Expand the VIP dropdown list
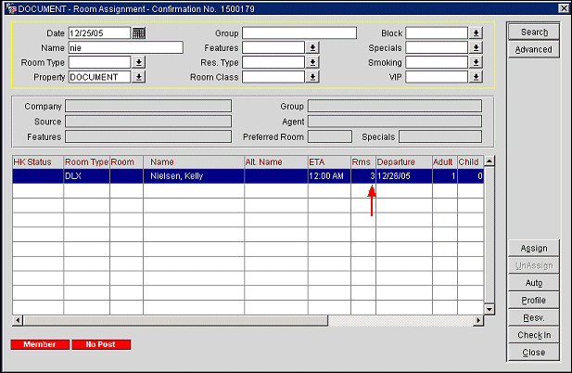 [477, 77]
